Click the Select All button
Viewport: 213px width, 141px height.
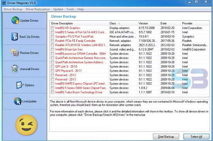pyautogui.click(x=196, y=136)
